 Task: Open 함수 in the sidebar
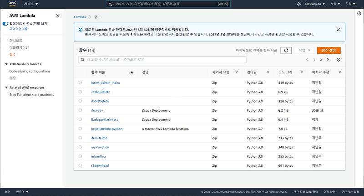point(13,54)
